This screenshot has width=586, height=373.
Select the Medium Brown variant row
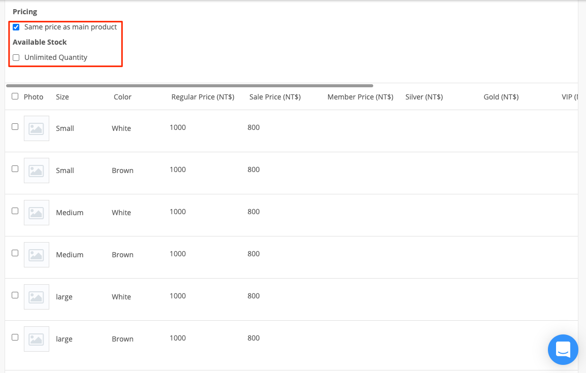pyautogui.click(x=15, y=253)
